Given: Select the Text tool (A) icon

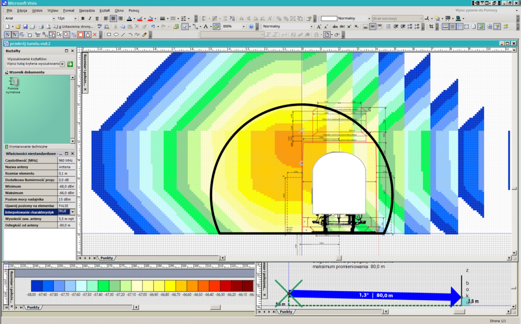Looking at the screenshot, I should (206, 26).
